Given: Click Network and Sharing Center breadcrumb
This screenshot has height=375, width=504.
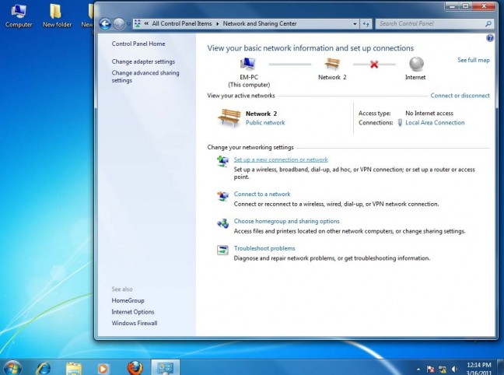Looking at the screenshot, I should 260,23.
